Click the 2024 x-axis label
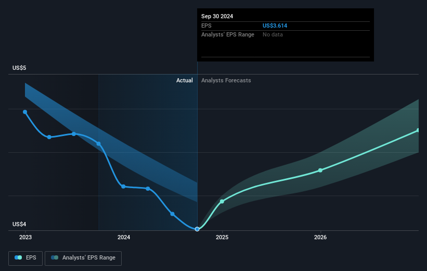Image resolution: width=427 pixels, height=271 pixels. pyautogui.click(x=124, y=238)
